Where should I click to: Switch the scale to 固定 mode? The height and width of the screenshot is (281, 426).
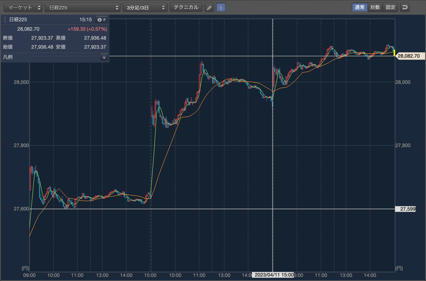click(390, 7)
